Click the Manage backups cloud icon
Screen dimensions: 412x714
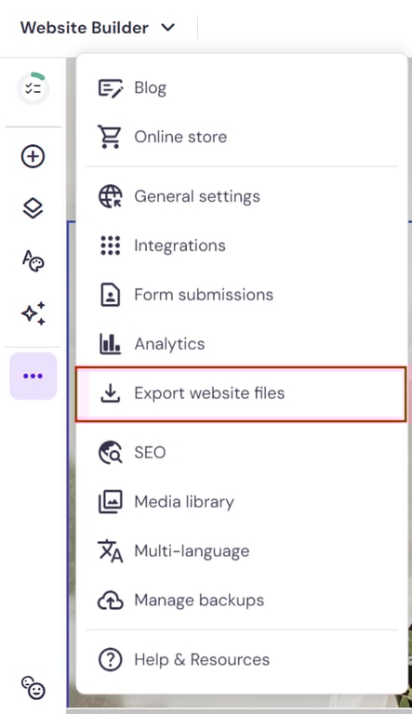tap(111, 601)
